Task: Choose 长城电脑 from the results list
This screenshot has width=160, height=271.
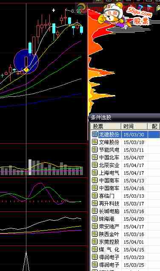Action: click(x=125, y=211)
